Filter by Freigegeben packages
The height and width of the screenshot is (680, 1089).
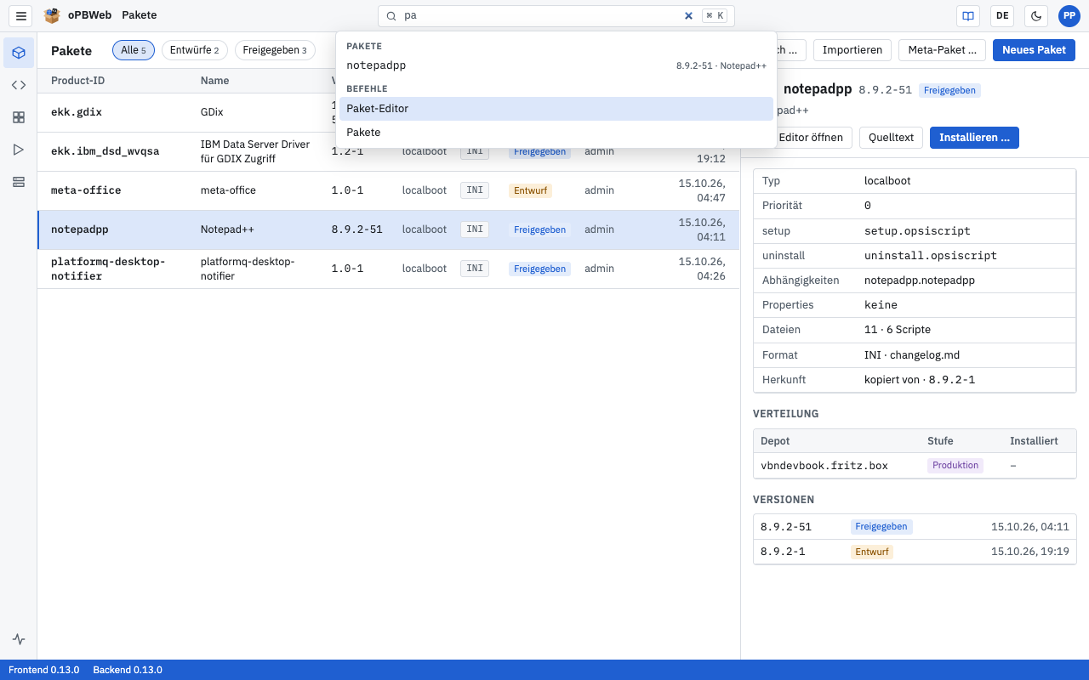(275, 50)
